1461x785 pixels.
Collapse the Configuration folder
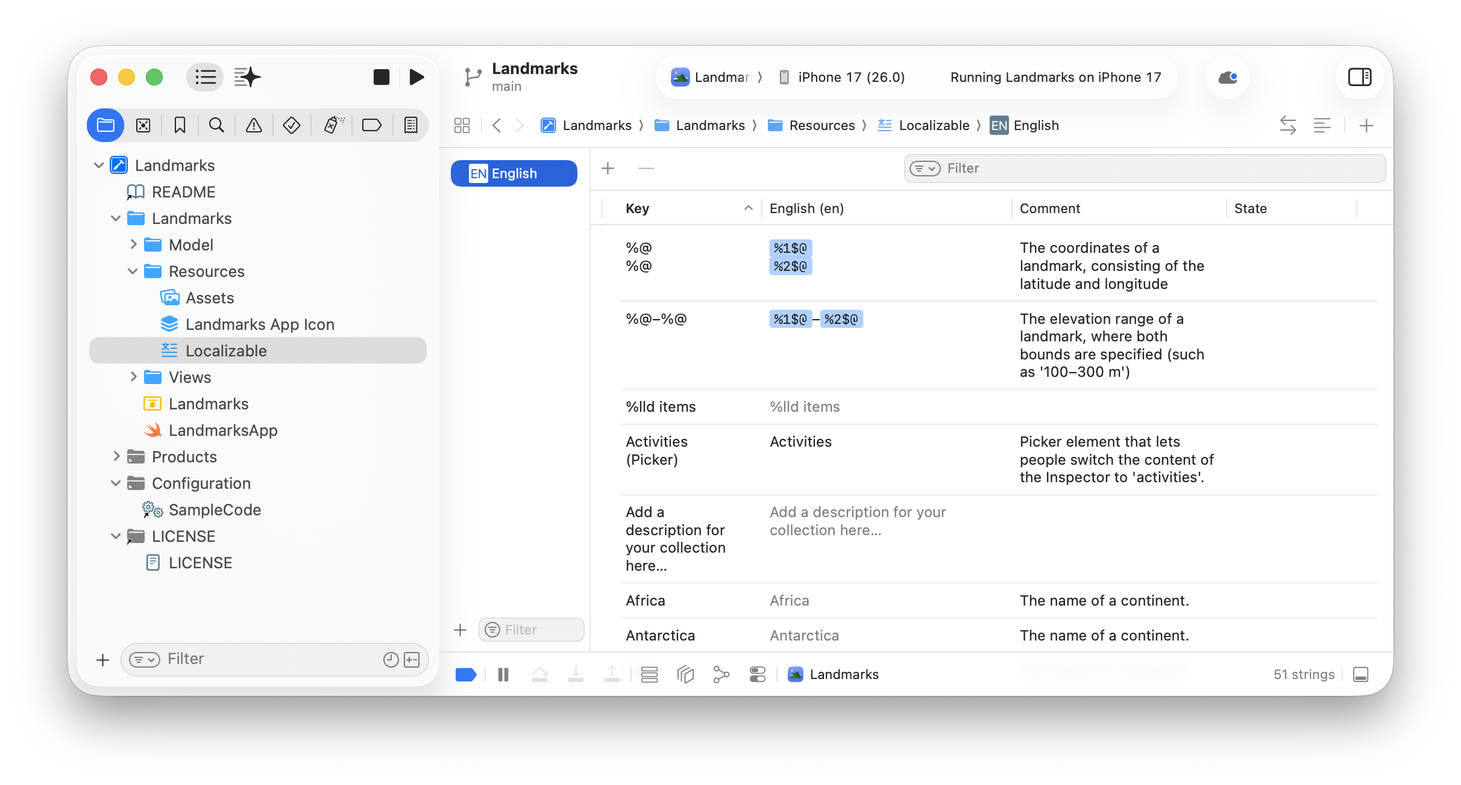(x=116, y=483)
